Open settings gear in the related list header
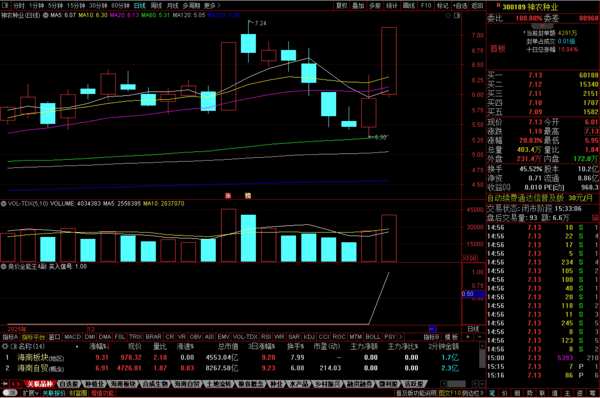 coord(5,346)
